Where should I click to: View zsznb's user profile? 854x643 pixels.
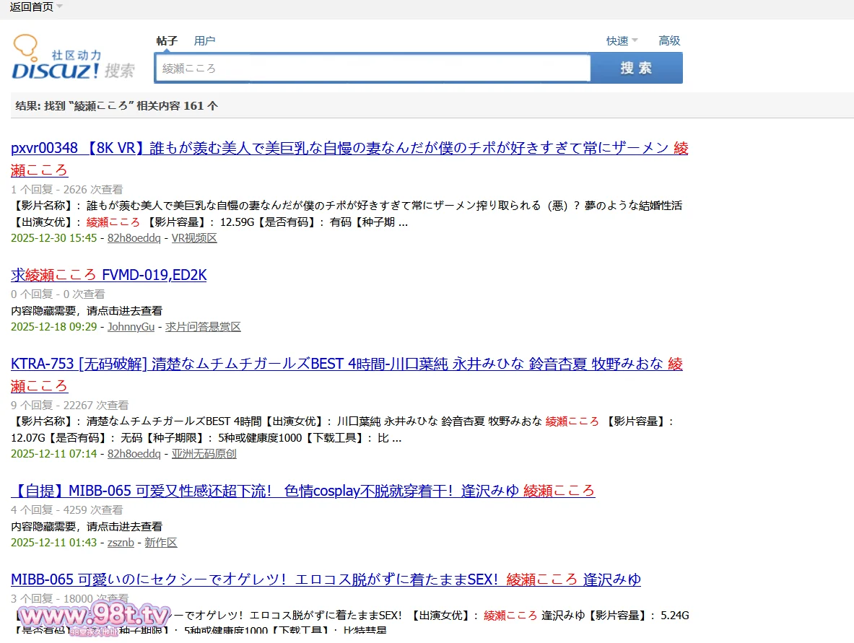tap(121, 543)
